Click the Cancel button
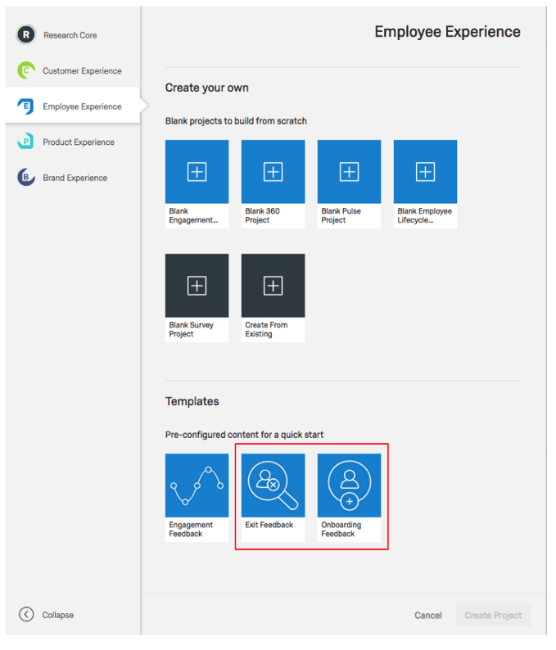 pyautogui.click(x=428, y=616)
